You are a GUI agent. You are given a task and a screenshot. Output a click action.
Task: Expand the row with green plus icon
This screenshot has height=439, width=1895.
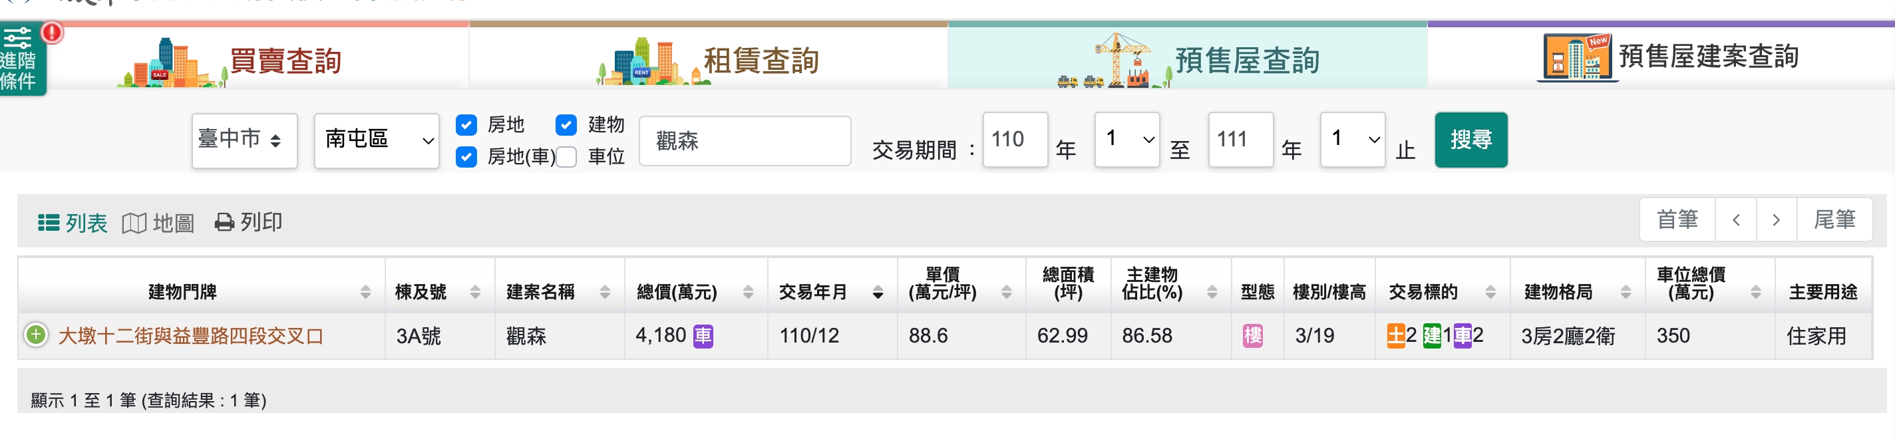(x=35, y=335)
